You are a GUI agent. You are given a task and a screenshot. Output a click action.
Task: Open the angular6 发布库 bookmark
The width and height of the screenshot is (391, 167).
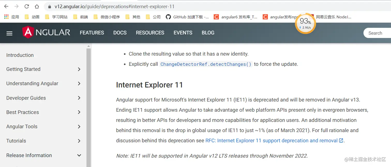click(236, 17)
